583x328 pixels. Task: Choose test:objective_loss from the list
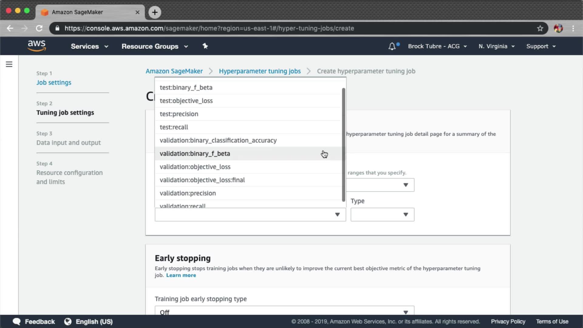click(x=186, y=101)
